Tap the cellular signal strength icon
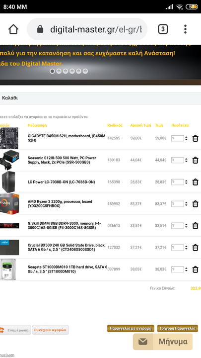Screen dimensions: 201x358 [169, 7]
